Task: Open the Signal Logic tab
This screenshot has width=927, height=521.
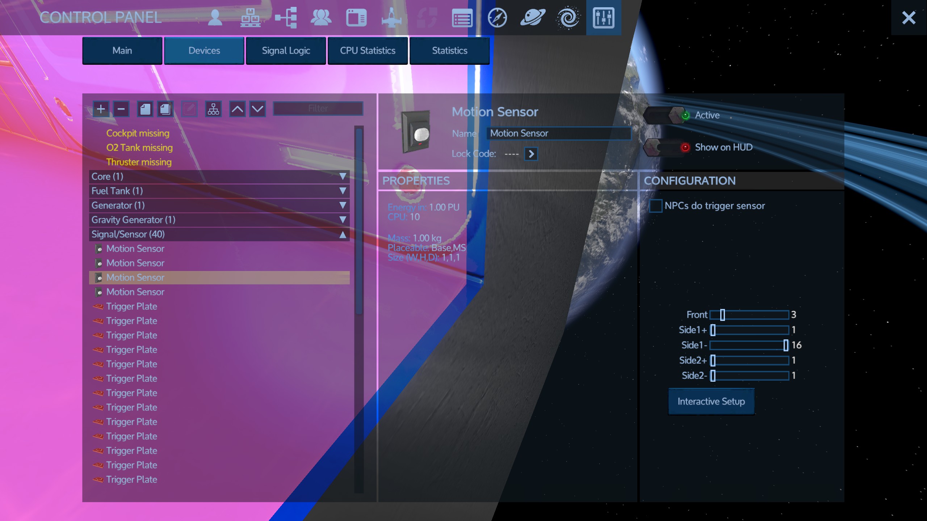Action: [286, 51]
